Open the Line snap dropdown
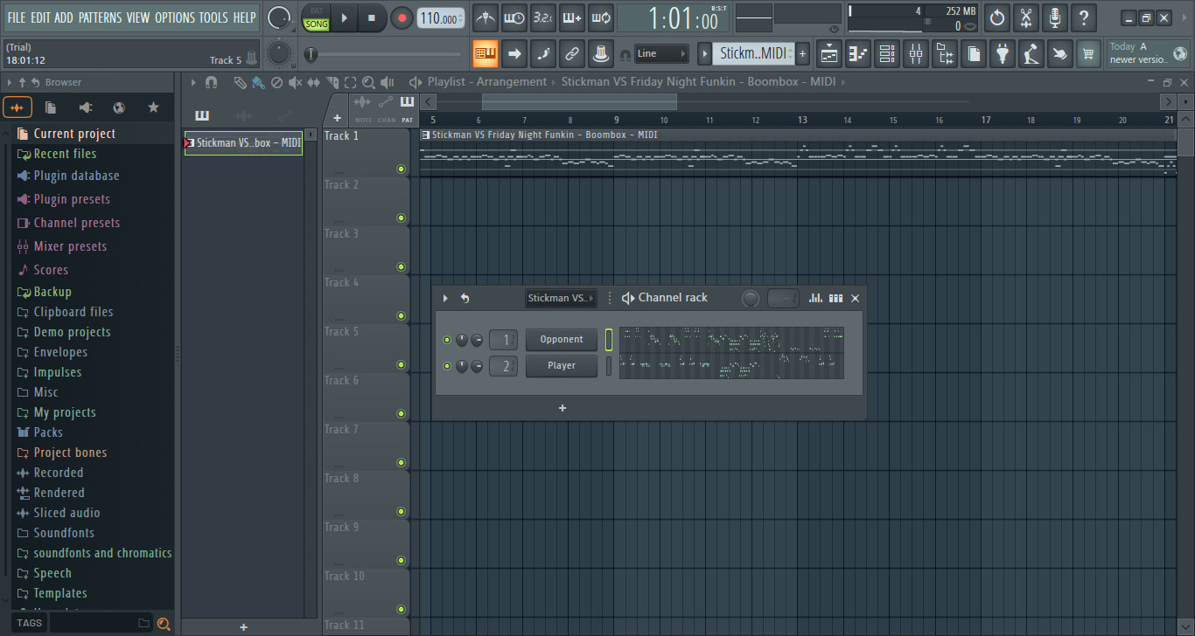Screen dimensions: 1195x636 coord(660,53)
